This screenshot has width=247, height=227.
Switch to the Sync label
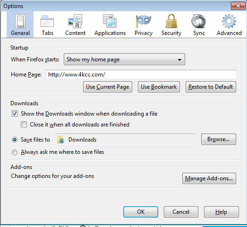pos(199,33)
